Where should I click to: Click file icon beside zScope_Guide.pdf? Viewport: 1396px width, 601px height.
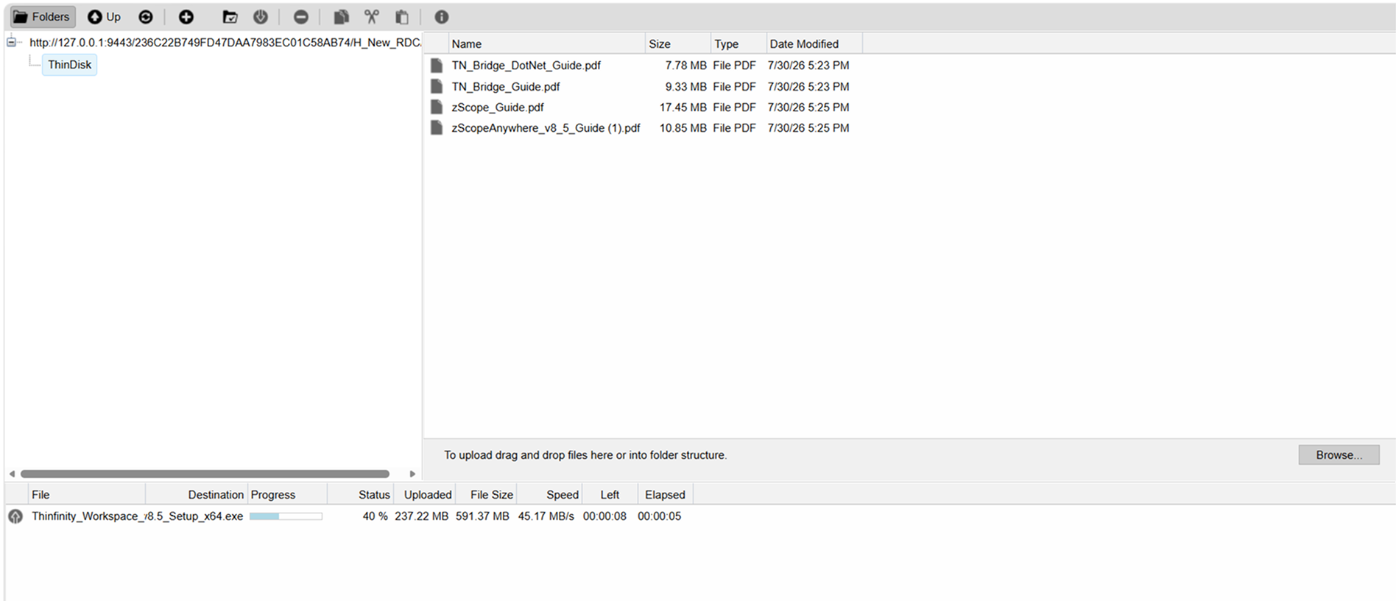437,108
